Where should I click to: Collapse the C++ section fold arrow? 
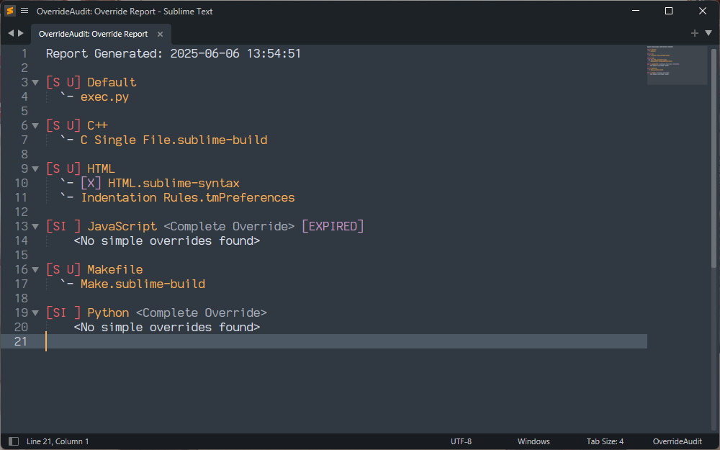[x=35, y=126]
